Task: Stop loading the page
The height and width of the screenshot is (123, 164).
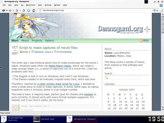Action: coord(28,11)
